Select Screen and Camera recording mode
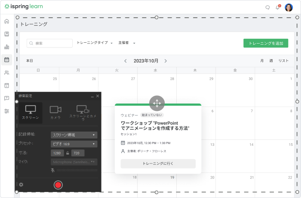 click(83, 113)
